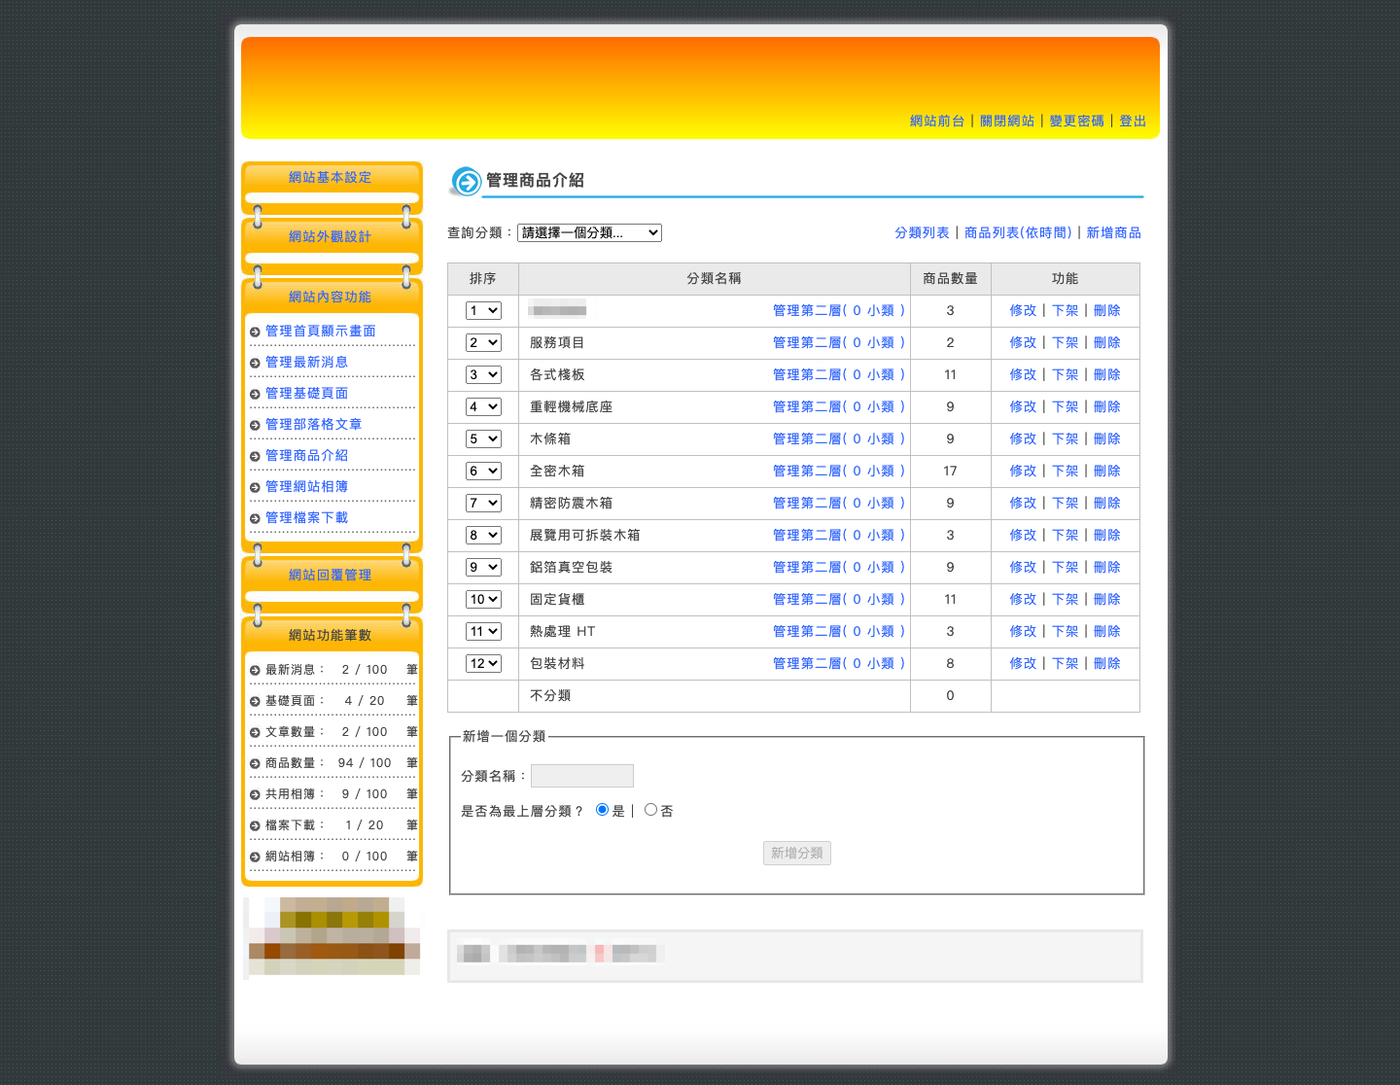Screen dimensions: 1400x1085
Task: Click 下架 for 展覽用可拆裝木箱 row
Action: point(1066,535)
